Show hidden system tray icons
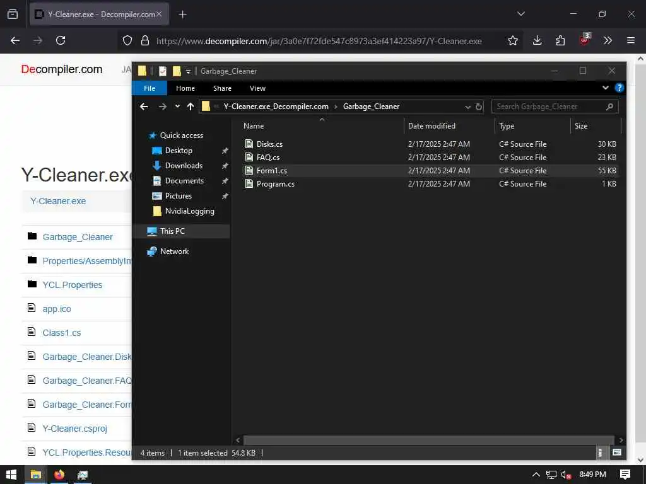The image size is (646, 484). tap(536, 475)
